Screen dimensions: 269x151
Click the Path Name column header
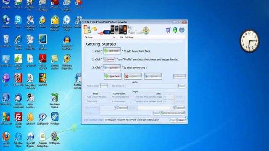coord(129,37)
